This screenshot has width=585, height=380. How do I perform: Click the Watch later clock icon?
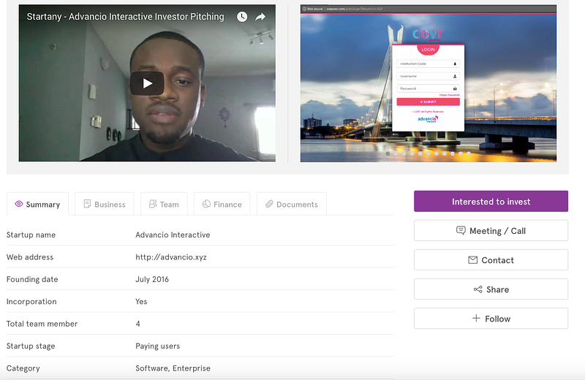tap(242, 16)
